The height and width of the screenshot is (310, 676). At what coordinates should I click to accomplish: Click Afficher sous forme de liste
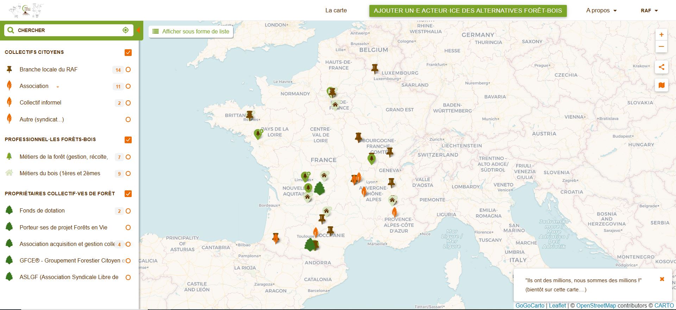(x=191, y=31)
